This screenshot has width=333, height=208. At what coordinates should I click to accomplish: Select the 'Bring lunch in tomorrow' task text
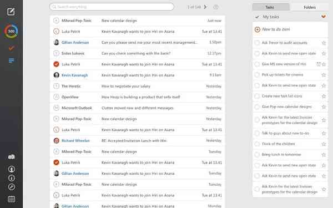coord(281,155)
